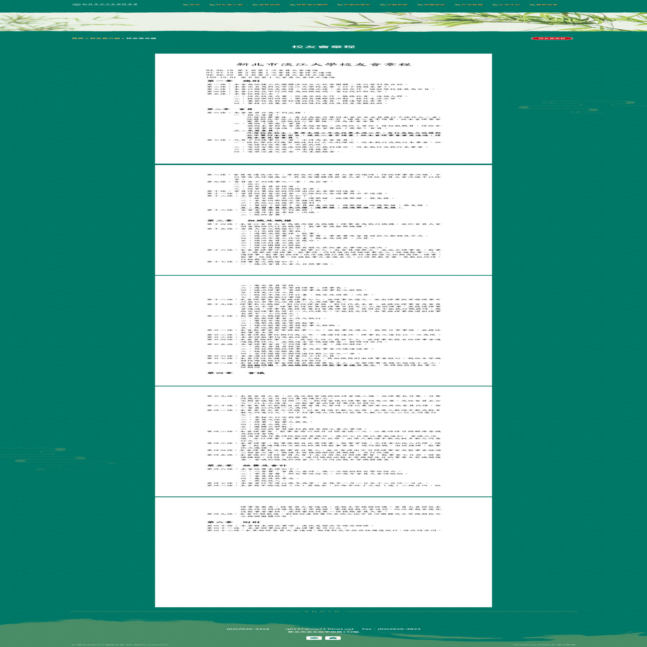This screenshot has width=647, height=647.
Task: Click the fax number (02)2626-4823
Action: pyautogui.click(x=399, y=629)
